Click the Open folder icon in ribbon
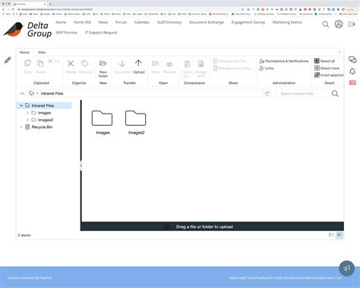Image resolution: width=360 pixels, height=288 pixels. pyautogui.click(x=155, y=63)
